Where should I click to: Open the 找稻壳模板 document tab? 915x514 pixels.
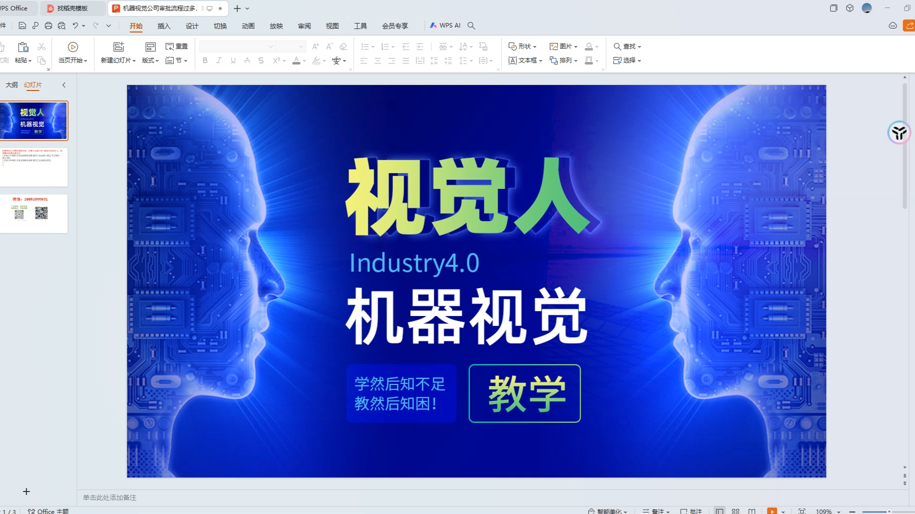point(72,8)
